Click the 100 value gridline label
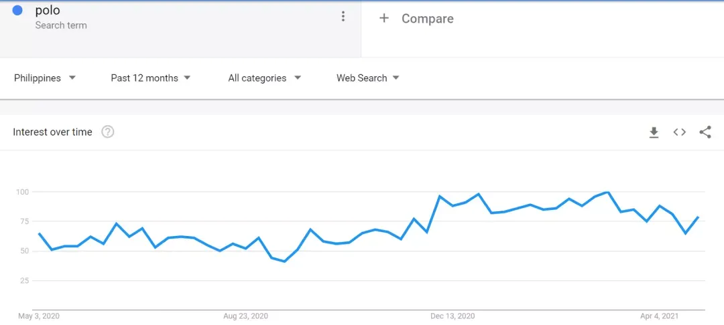The image size is (724, 325). [x=21, y=191]
